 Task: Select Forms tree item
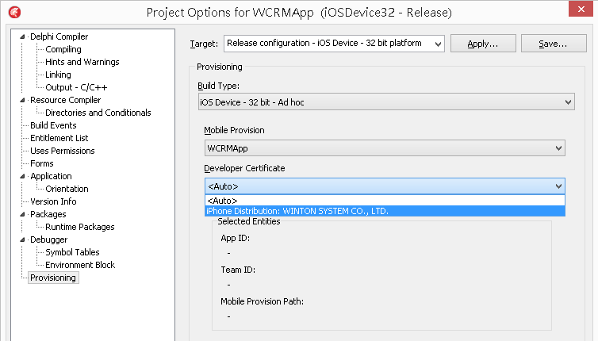pyautogui.click(x=41, y=163)
